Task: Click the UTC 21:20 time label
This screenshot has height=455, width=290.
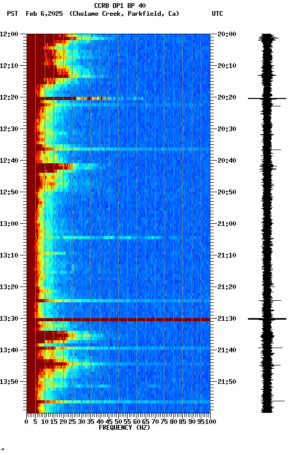Action: pos(227,288)
